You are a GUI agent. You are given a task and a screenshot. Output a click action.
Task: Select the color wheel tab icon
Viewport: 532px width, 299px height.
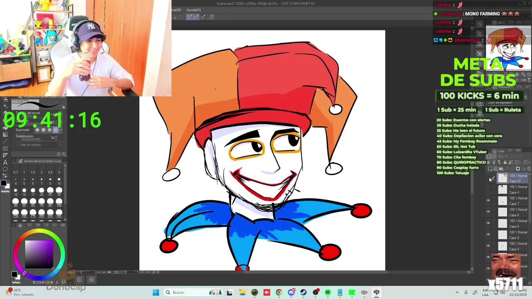pos(20,225)
